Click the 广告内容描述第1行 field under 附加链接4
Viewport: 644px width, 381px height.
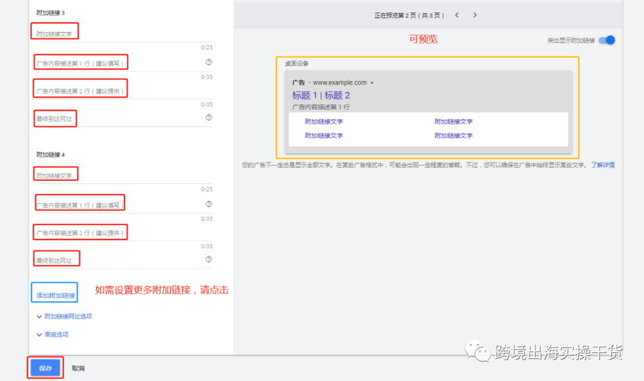click(x=80, y=202)
